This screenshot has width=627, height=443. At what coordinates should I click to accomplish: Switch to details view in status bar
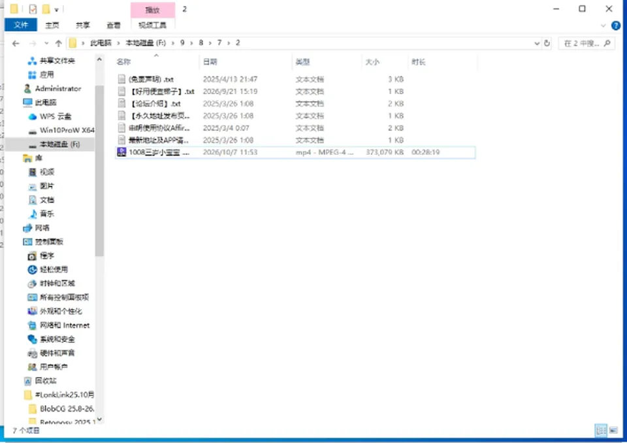click(x=601, y=431)
